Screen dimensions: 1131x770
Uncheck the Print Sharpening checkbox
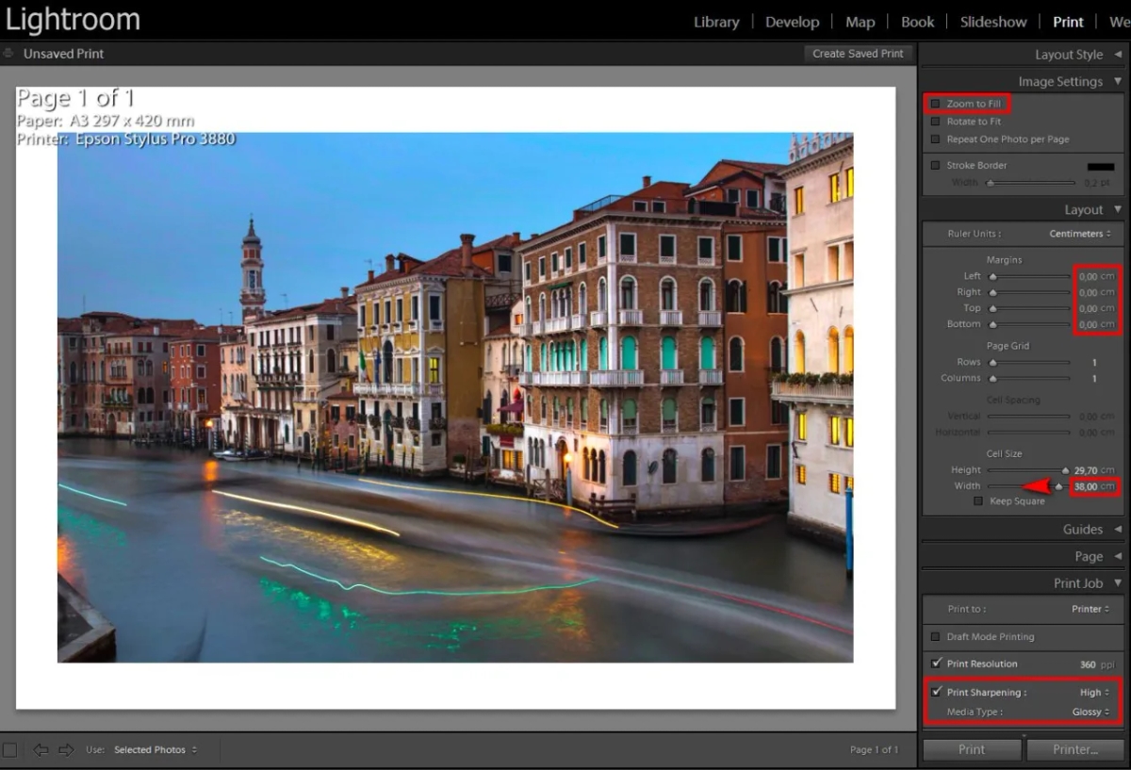936,692
